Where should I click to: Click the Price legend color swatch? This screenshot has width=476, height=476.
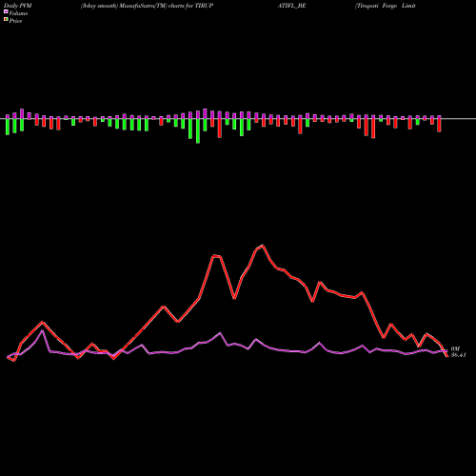click(x=6, y=20)
